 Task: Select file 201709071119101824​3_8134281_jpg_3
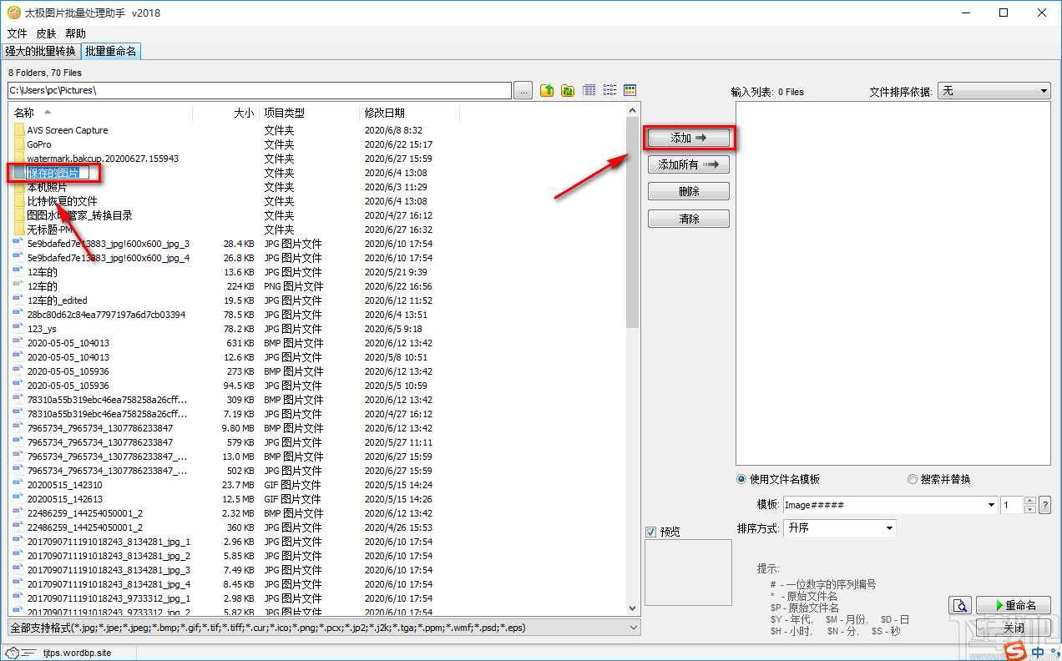[109, 570]
